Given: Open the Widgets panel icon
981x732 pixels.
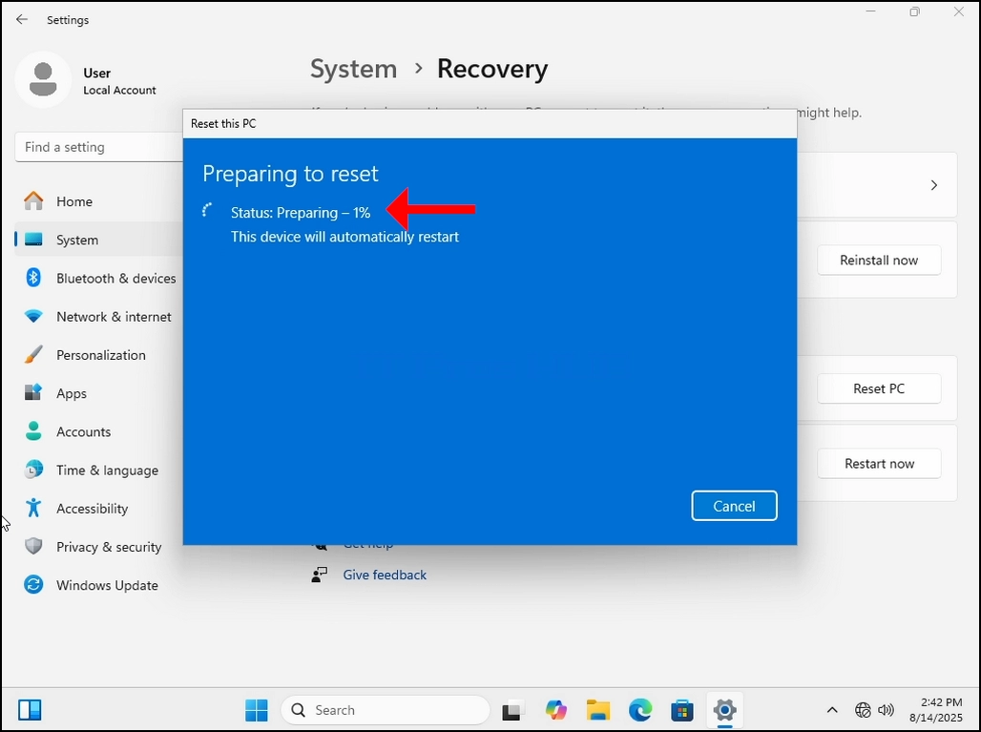Looking at the screenshot, I should pos(30,710).
